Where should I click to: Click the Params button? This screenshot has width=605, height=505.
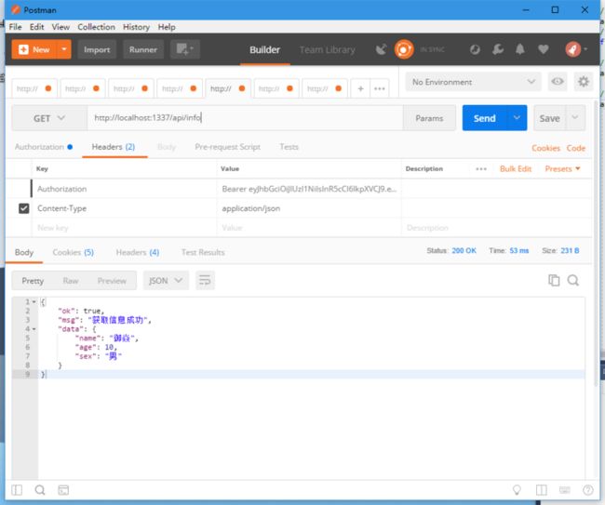tap(429, 118)
